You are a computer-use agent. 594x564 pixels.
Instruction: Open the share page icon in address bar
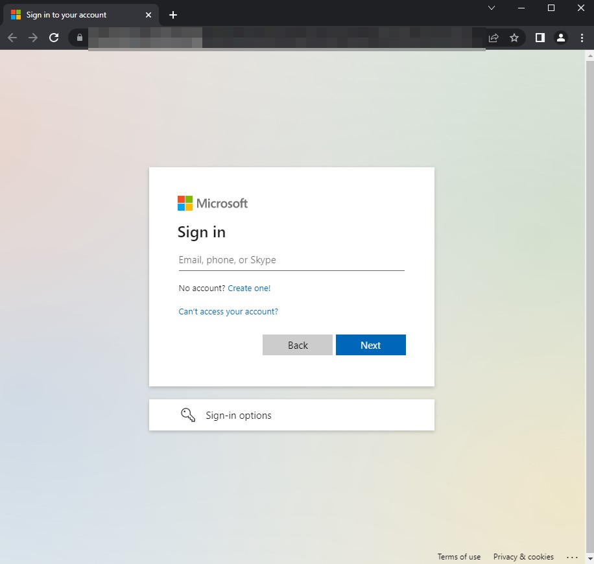coord(493,38)
